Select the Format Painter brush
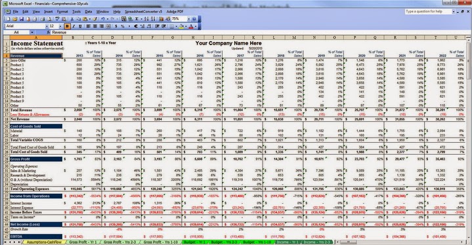 95,19
